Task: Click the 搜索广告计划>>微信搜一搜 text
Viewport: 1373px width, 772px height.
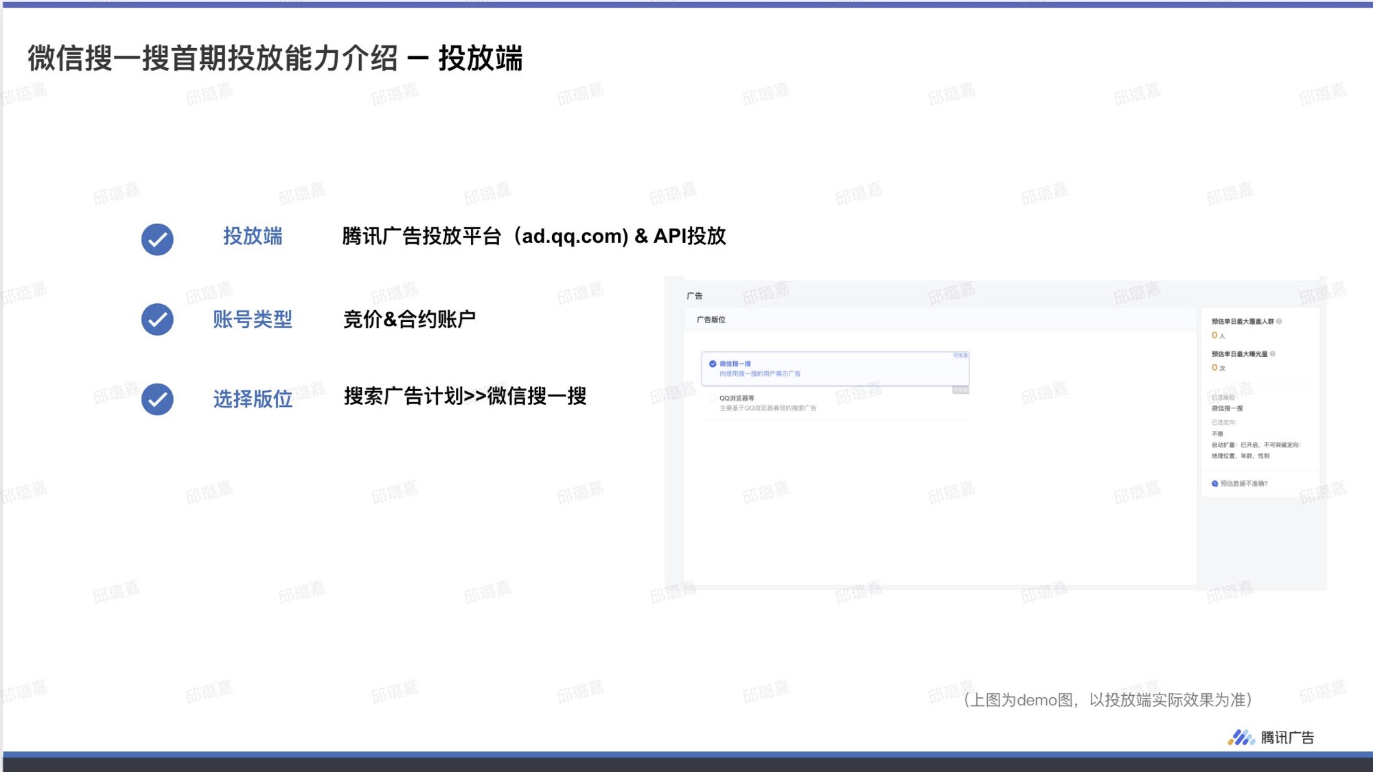Action: tap(465, 397)
